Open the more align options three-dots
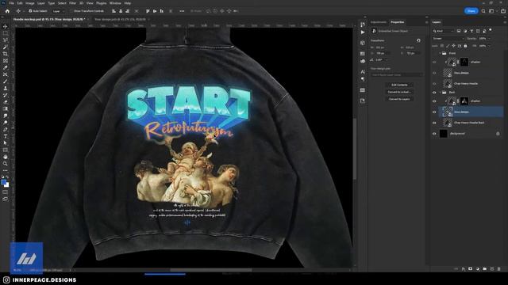The height and width of the screenshot is (285, 508). click(182, 11)
